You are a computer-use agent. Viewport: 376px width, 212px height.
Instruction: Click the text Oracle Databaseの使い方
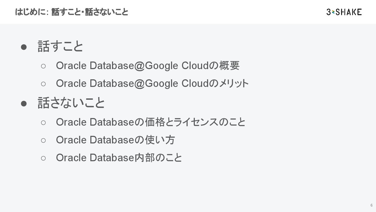point(115,140)
